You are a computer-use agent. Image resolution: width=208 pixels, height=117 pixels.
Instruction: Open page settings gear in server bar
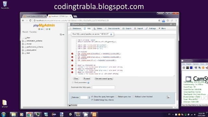pyautogui.click(x=171, y=24)
